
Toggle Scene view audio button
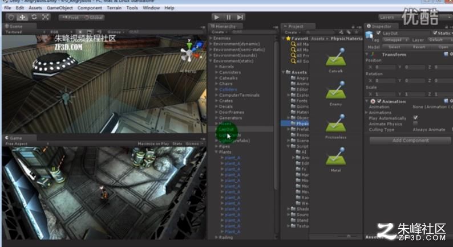(99, 32)
